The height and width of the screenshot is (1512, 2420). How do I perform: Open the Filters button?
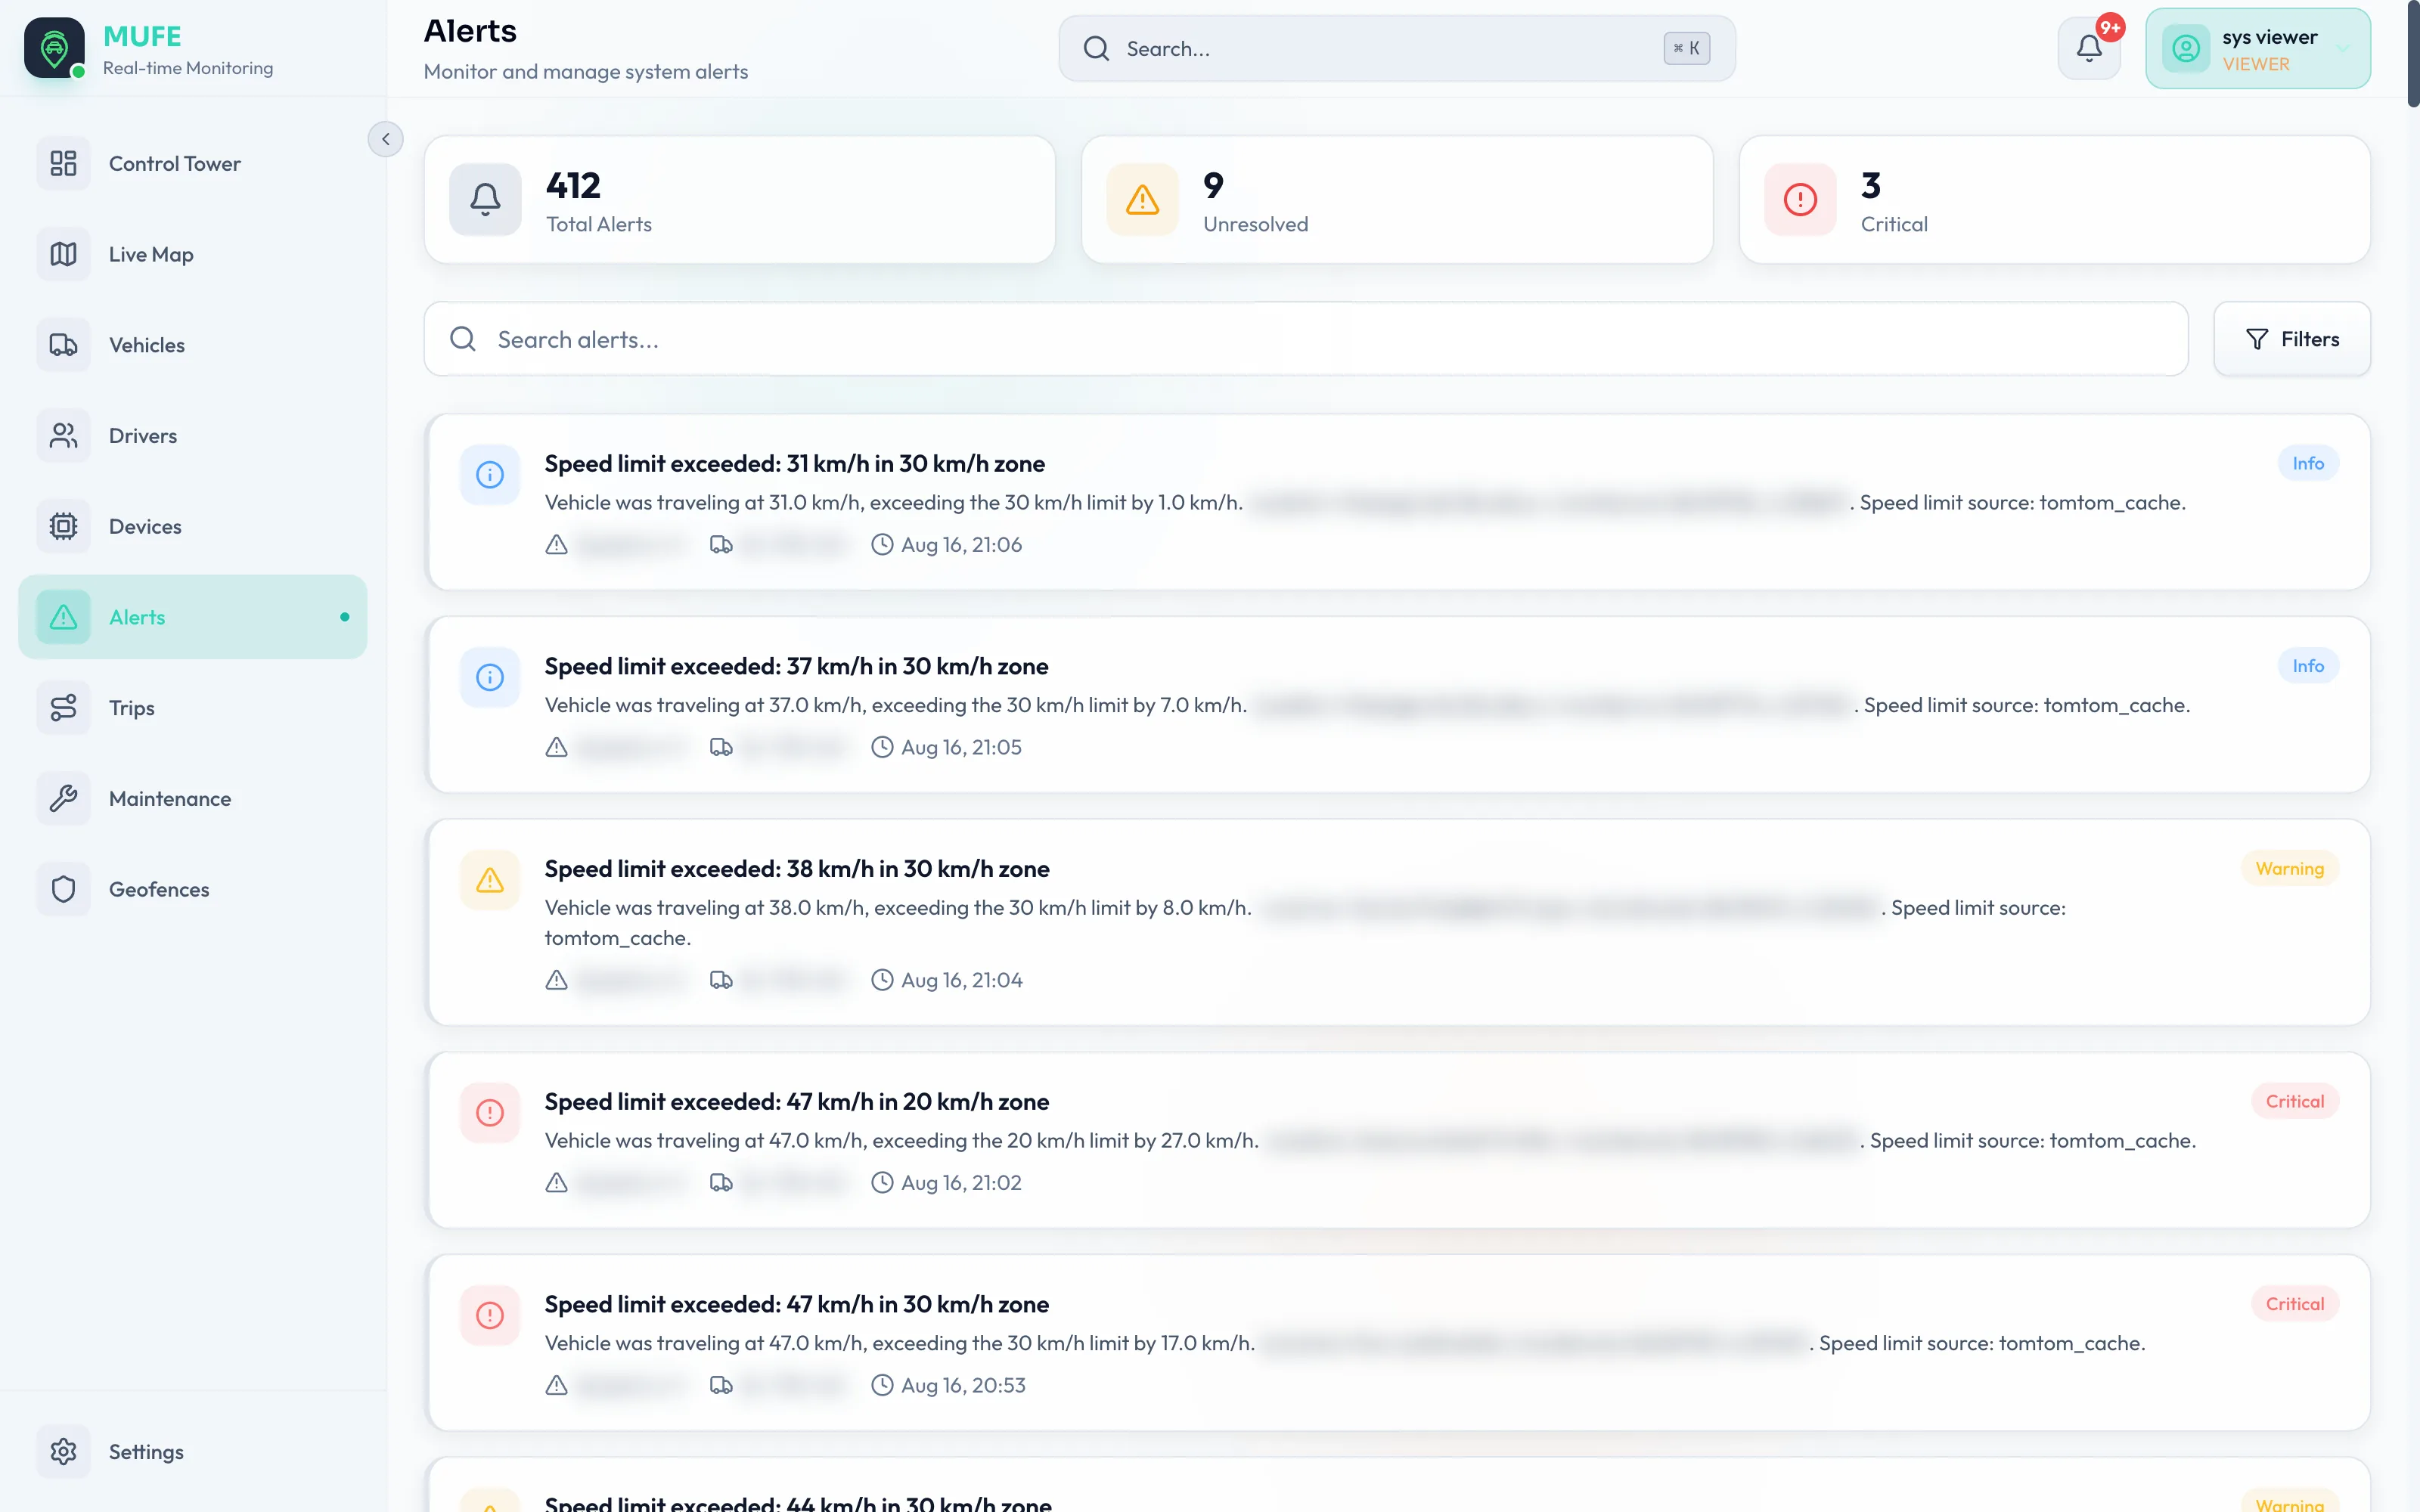point(2292,339)
